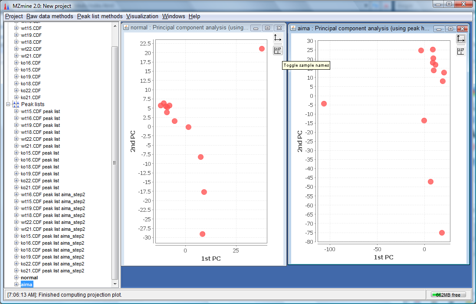Click the zoom-to-fit axes icon in aima PCA window
The image size is (476, 304).
tap(461, 39)
